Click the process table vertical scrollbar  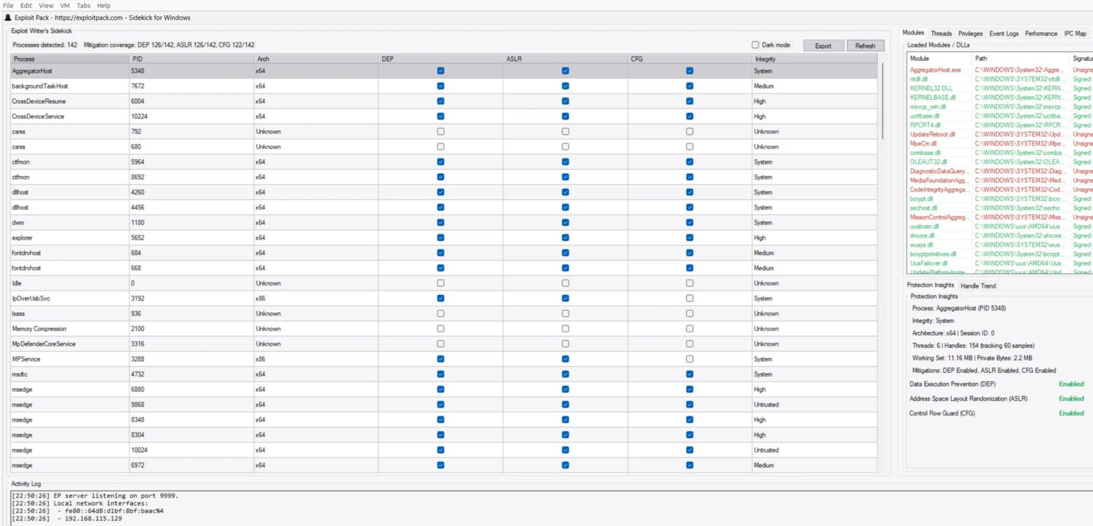pos(883,101)
